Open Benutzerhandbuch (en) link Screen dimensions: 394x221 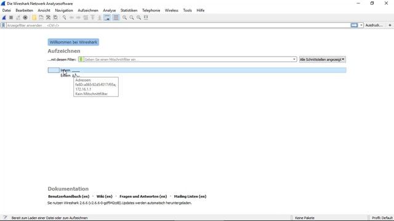[68, 196]
